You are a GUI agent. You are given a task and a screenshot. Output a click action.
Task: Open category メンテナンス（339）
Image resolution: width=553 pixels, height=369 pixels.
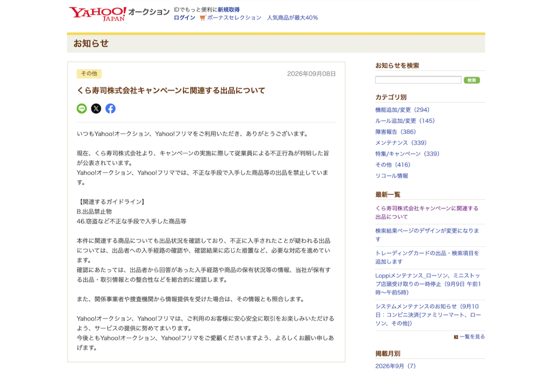(401, 143)
